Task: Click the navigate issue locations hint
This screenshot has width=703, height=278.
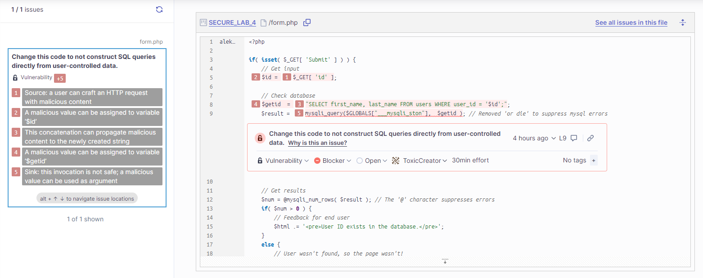Action: tap(87, 198)
